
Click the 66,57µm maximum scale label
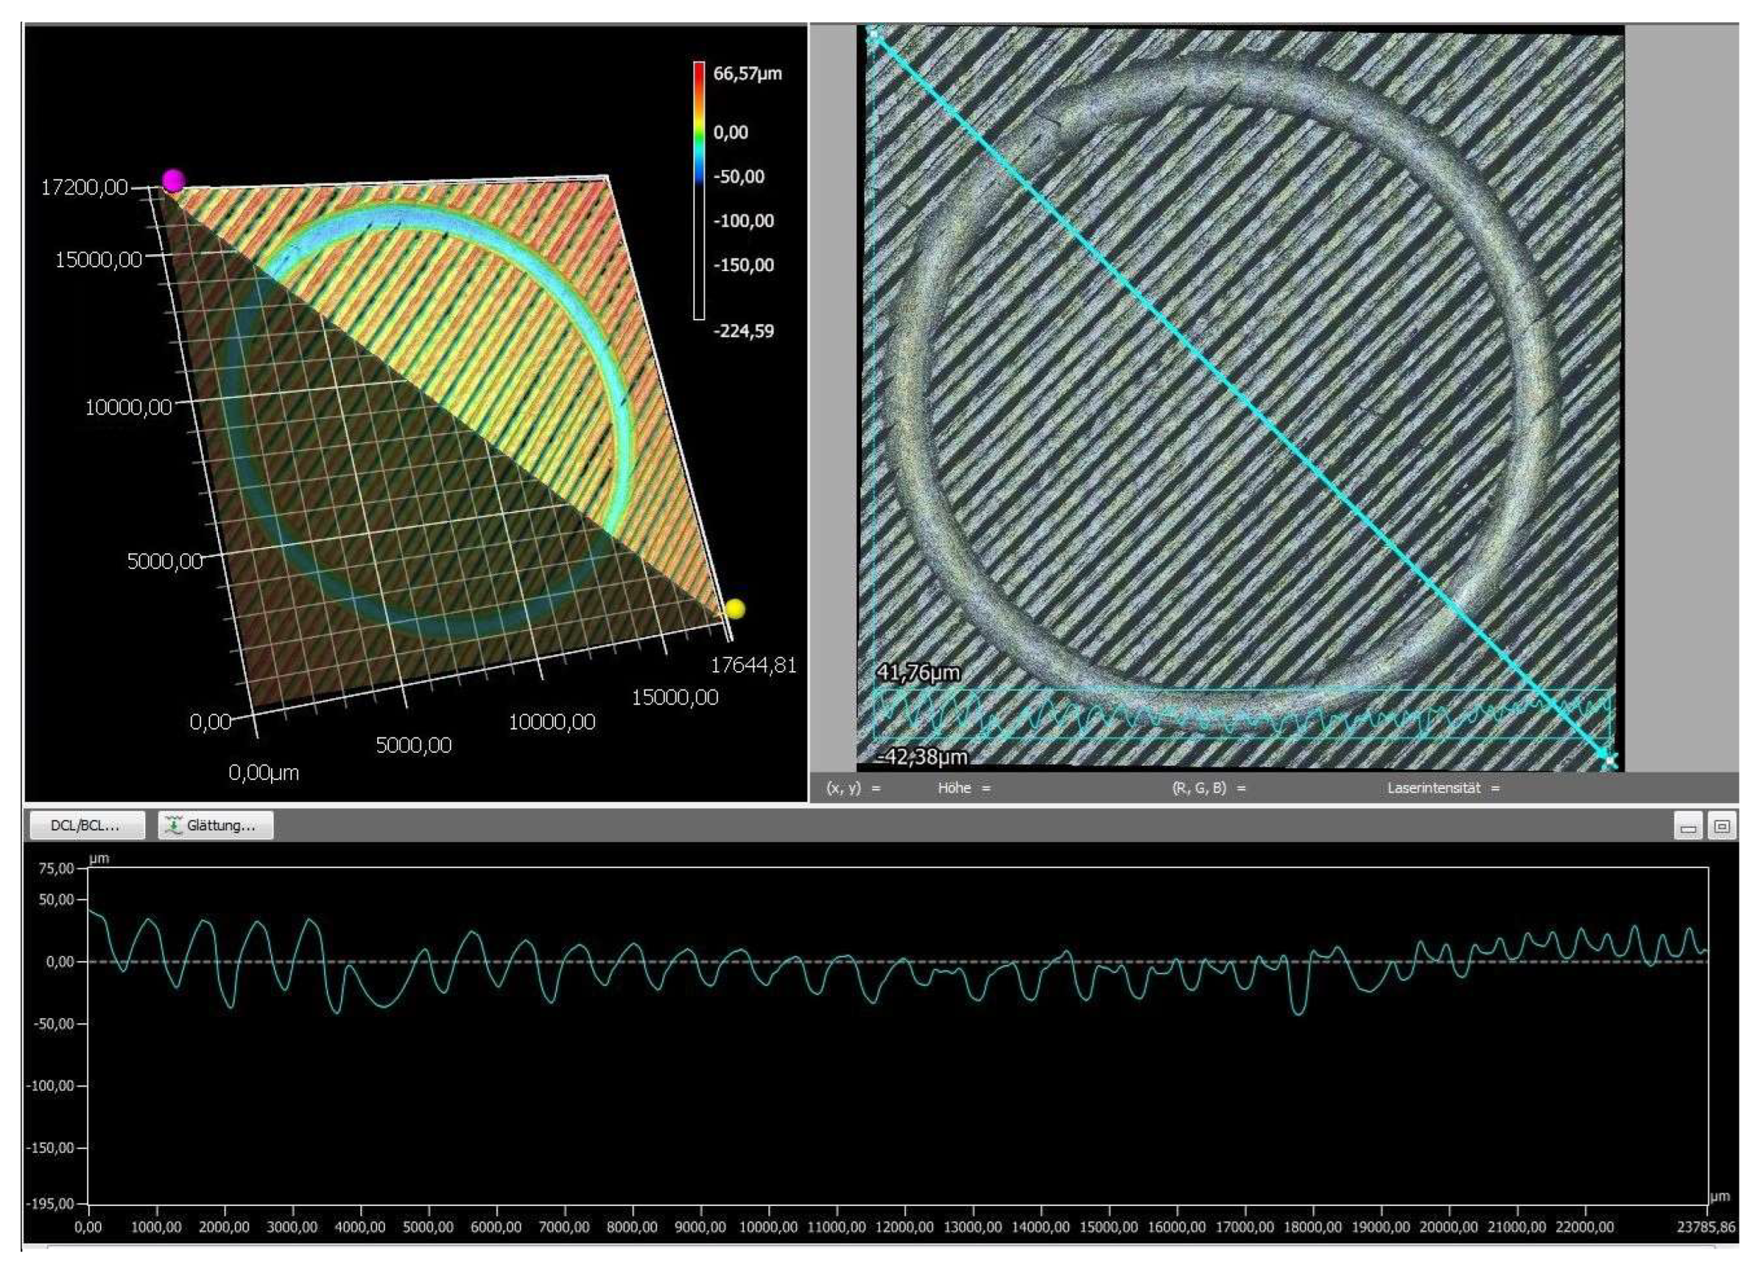coord(747,73)
